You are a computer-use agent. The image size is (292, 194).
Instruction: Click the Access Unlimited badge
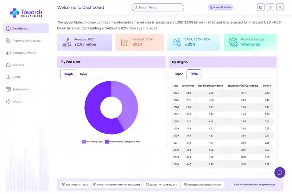(x=220, y=7)
